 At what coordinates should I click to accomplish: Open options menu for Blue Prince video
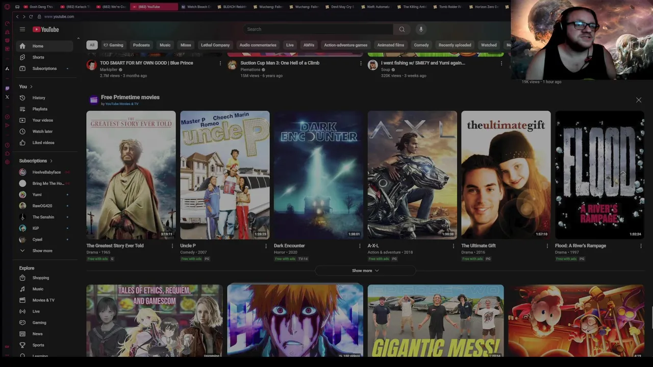coord(220,63)
